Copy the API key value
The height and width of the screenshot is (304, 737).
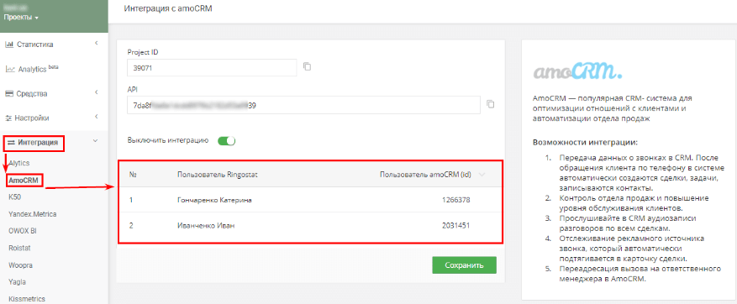491,104
